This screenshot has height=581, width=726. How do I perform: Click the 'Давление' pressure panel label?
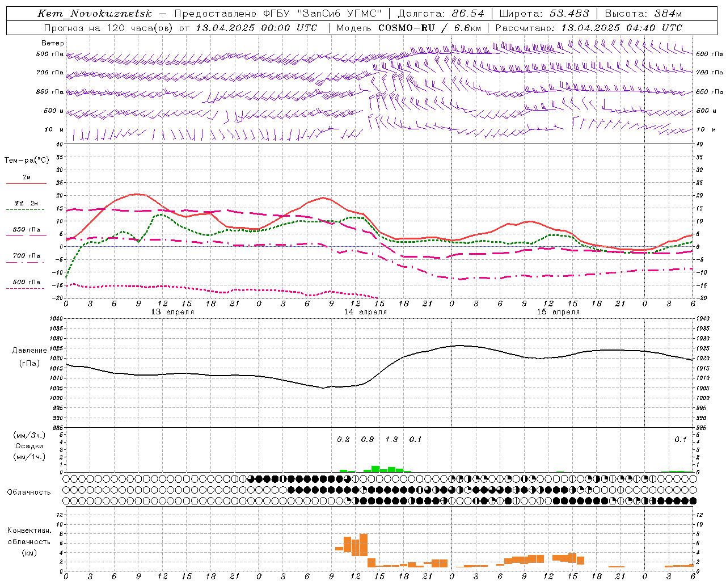[x=29, y=351]
